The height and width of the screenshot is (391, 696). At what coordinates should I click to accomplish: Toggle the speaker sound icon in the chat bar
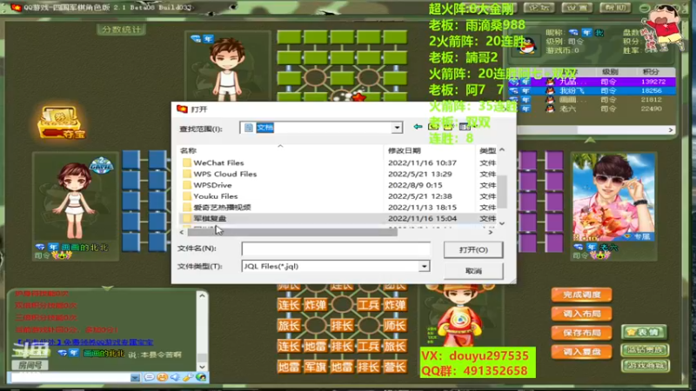(176, 377)
